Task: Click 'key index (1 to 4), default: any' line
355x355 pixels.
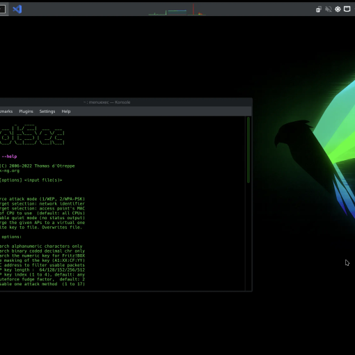Action: (45, 275)
